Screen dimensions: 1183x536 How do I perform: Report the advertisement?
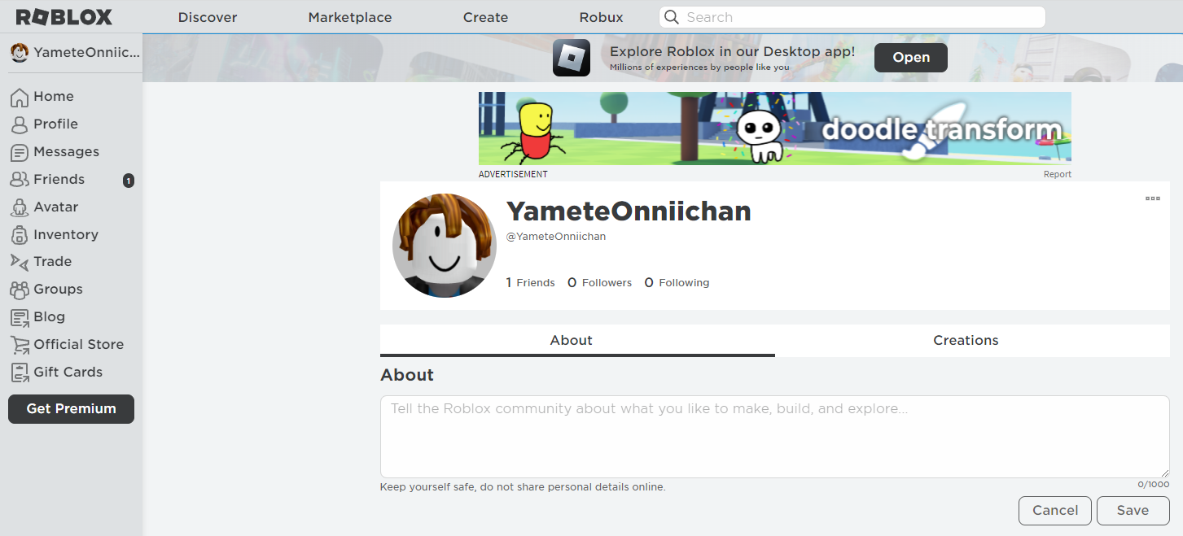(1058, 175)
